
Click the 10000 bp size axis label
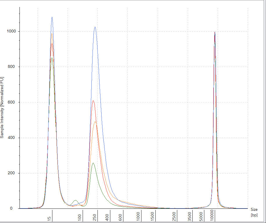tap(212, 215)
